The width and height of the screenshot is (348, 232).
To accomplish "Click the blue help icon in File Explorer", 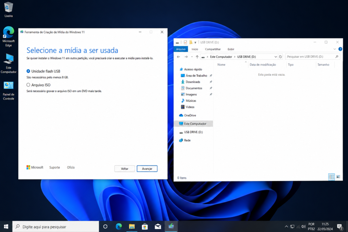I will click(x=340, y=49).
